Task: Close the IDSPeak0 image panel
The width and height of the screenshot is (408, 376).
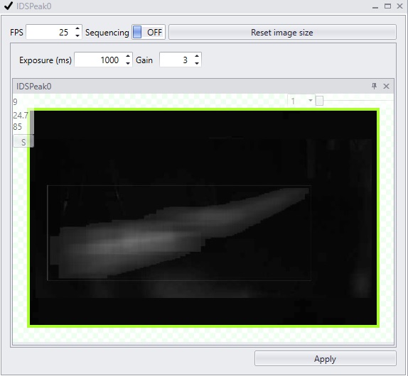Action: (387, 87)
